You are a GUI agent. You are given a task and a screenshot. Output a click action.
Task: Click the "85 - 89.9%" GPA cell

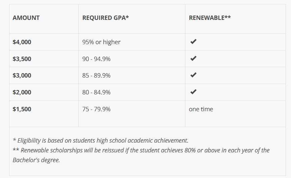click(96, 76)
